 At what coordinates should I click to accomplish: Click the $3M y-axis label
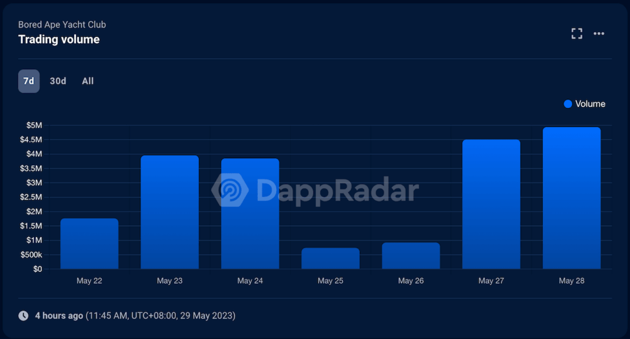(x=34, y=183)
